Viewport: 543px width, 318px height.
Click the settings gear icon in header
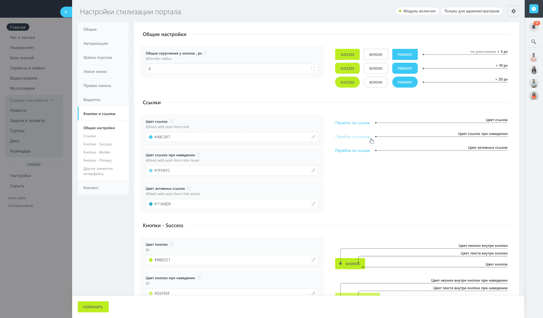coord(513,11)
